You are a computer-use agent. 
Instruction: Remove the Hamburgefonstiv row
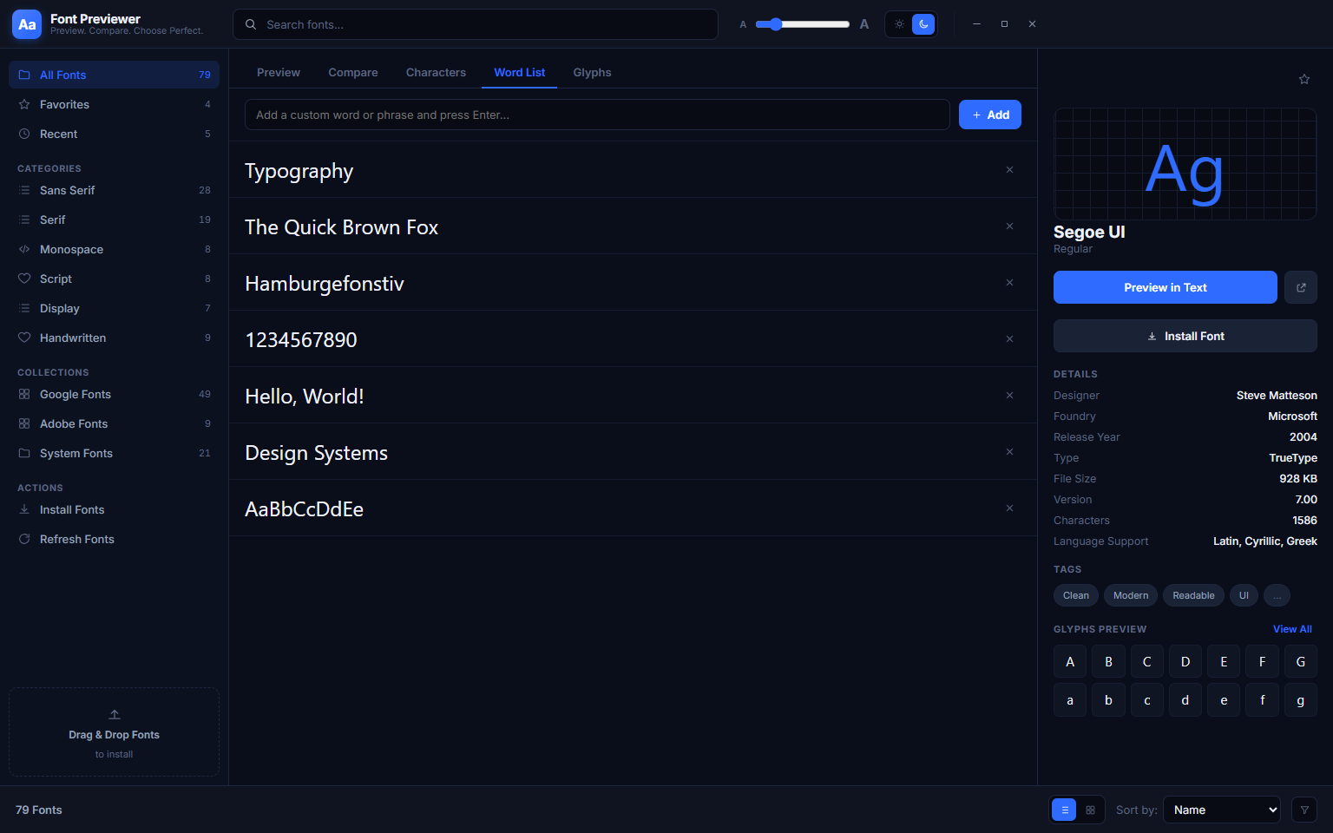click(x=1009, y=283)
